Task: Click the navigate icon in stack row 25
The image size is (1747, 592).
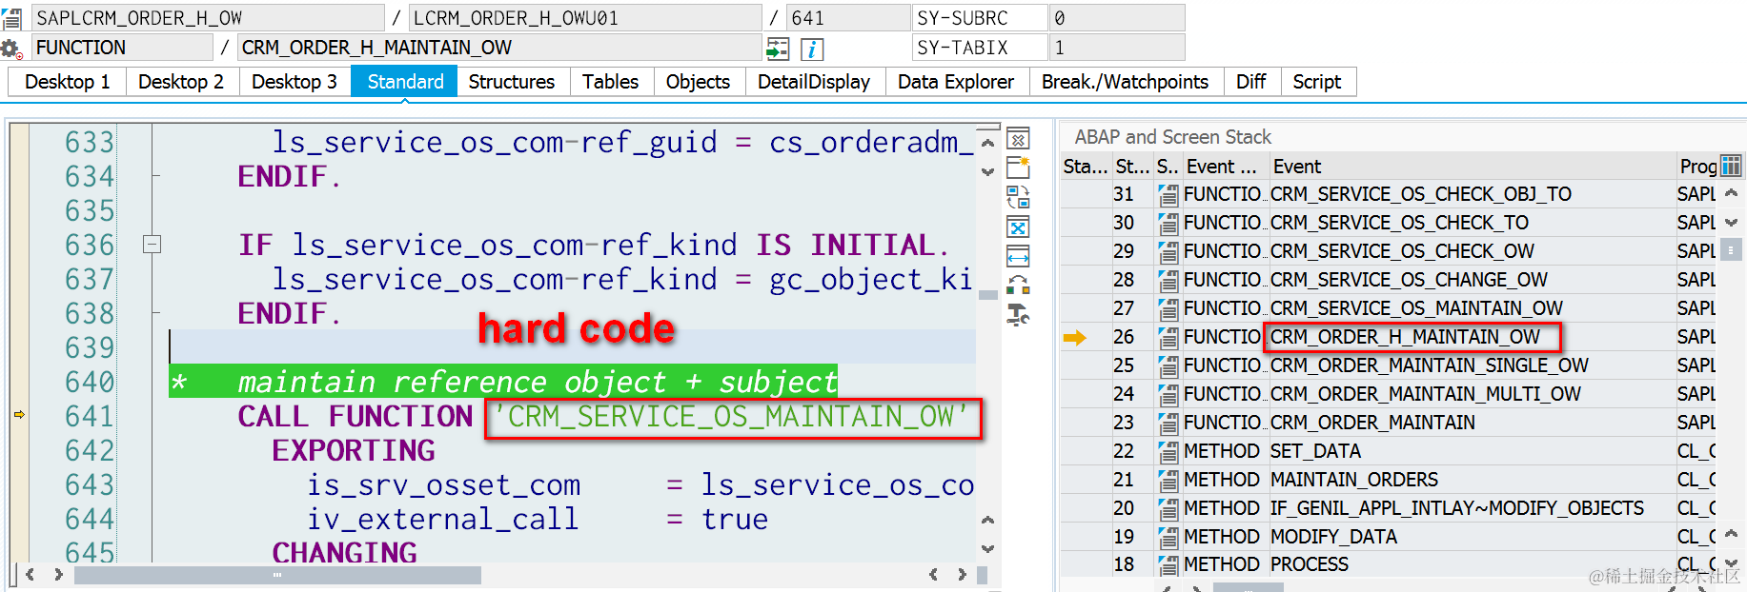Action: point(1168,366)
